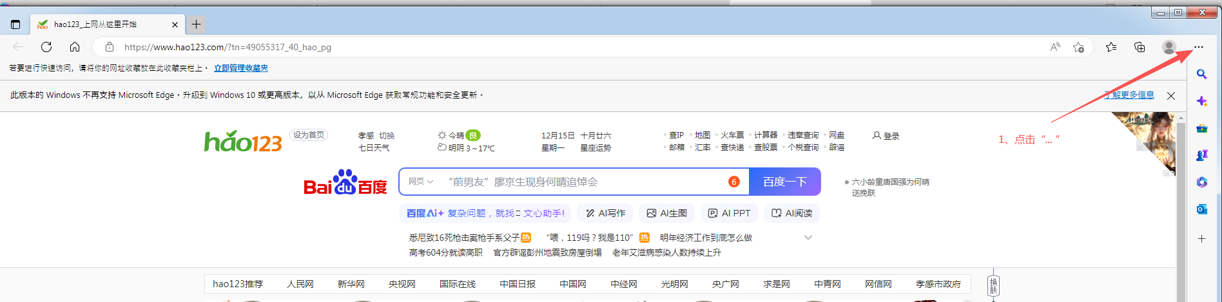Click the 百度一下 search button
Viewport: 1222px width, 302px height.
(785, 182)
